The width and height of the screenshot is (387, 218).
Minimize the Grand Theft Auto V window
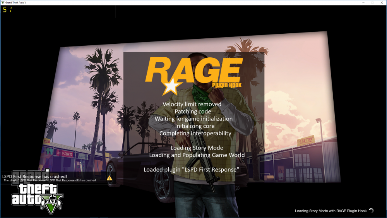(363, 2)
